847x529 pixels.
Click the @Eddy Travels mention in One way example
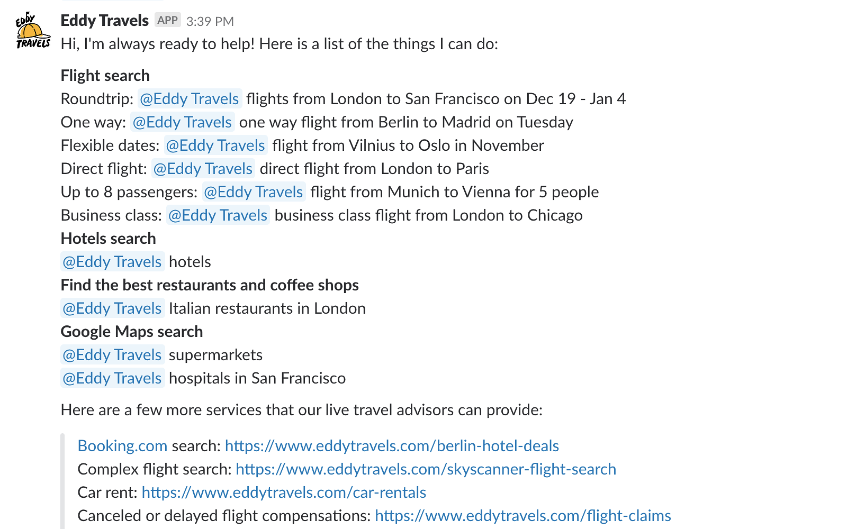182,122
